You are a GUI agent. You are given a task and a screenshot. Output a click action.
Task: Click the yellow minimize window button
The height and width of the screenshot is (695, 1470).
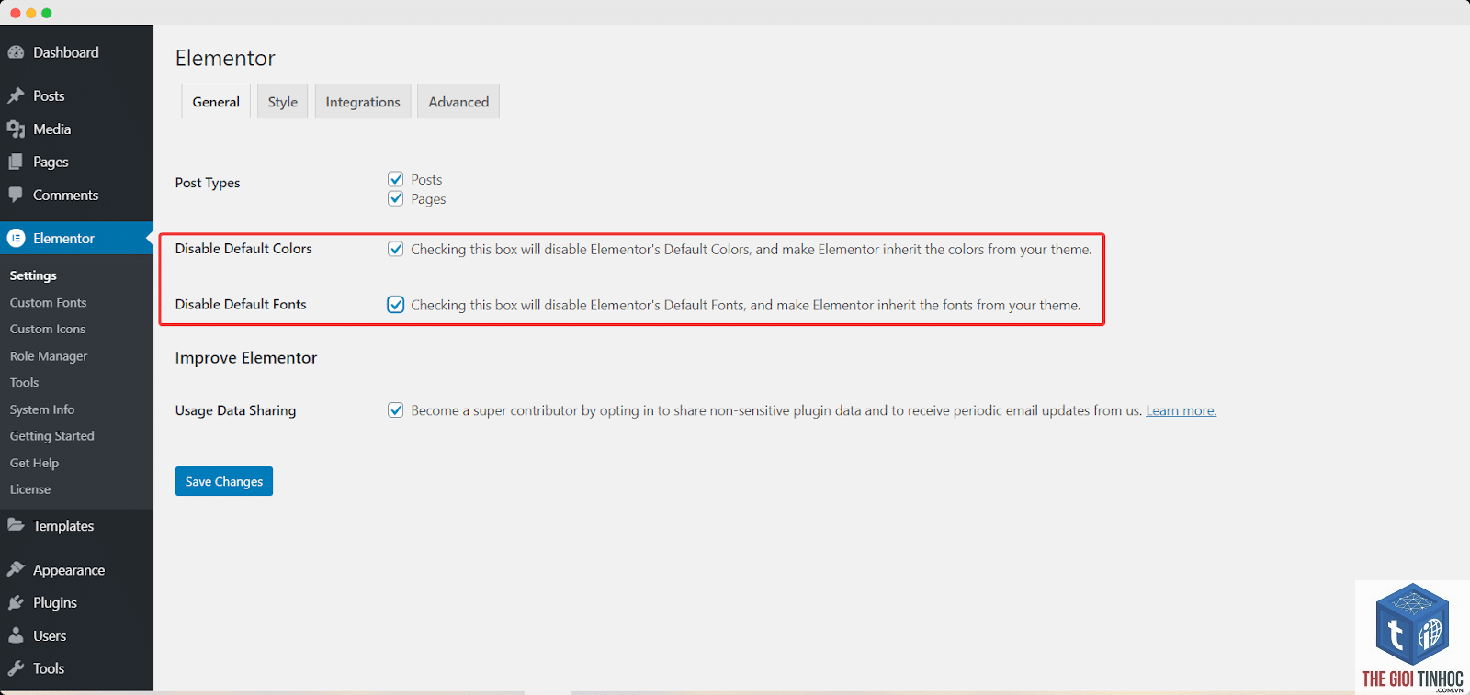click(31, 13)
